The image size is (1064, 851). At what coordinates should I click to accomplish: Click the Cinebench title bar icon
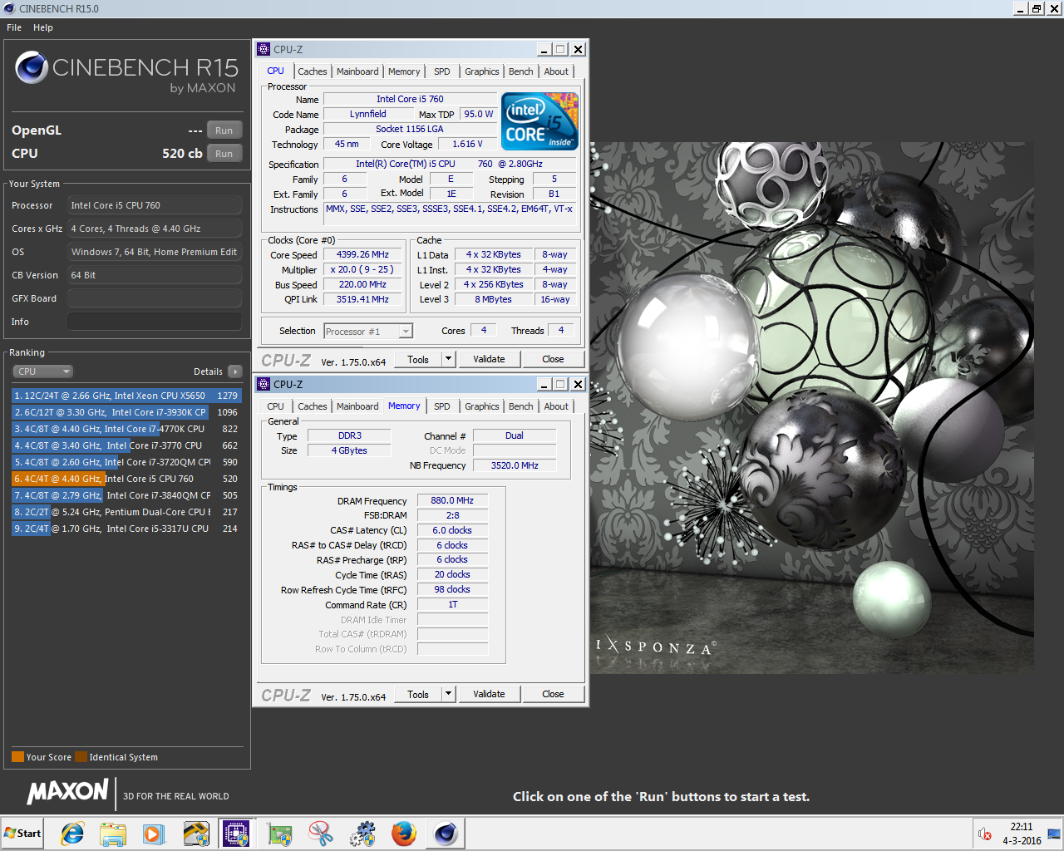[9, 8]
